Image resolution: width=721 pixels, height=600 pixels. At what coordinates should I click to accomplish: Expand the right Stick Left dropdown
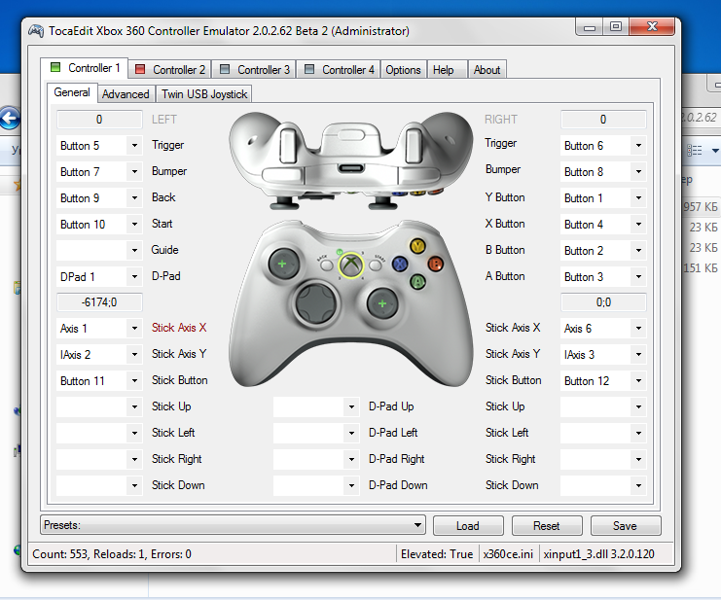[638, 433]
